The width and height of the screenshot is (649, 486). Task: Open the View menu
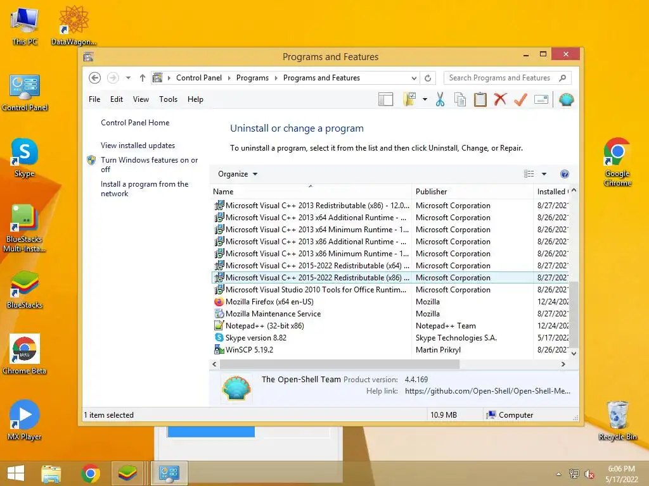pos(141,99)
